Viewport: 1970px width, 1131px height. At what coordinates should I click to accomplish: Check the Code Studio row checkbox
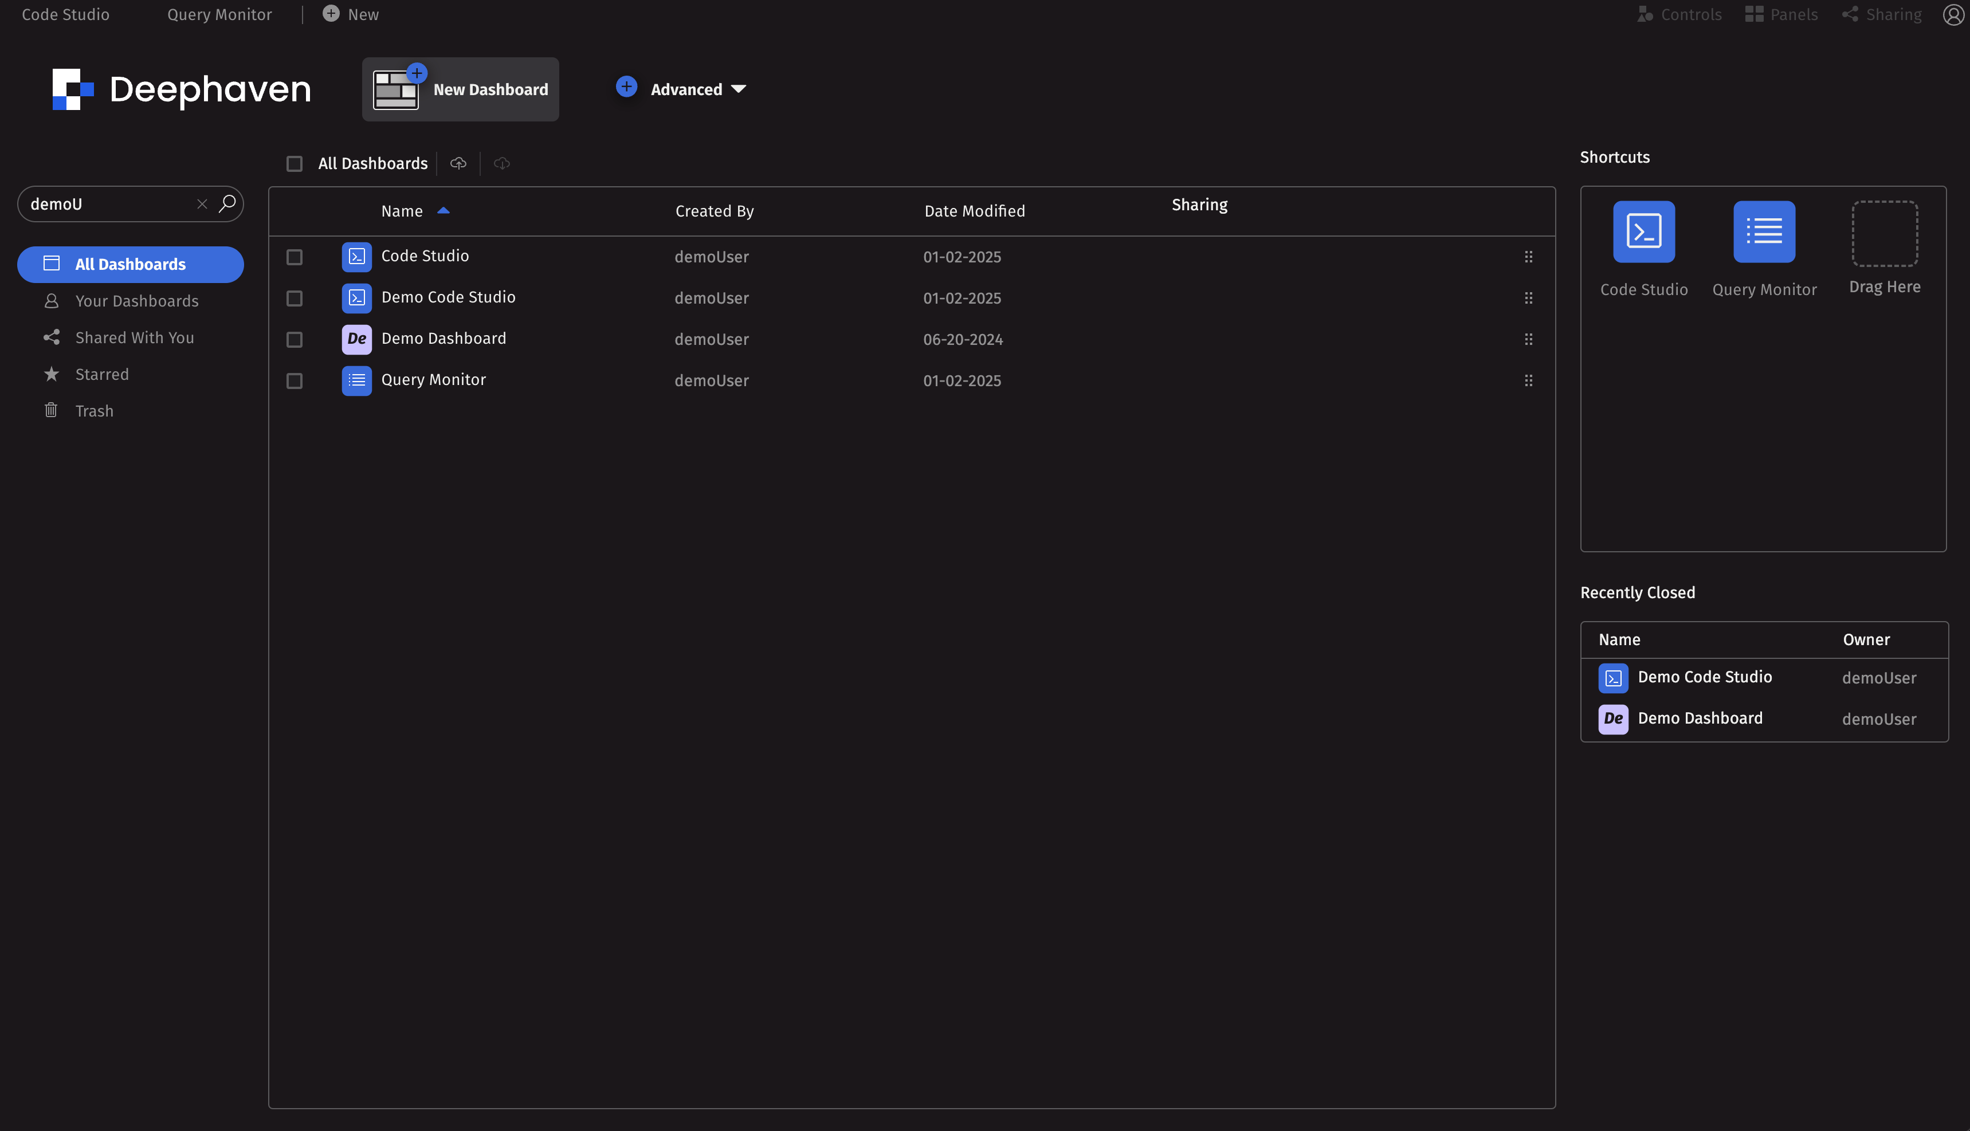(x=295, y=257)
